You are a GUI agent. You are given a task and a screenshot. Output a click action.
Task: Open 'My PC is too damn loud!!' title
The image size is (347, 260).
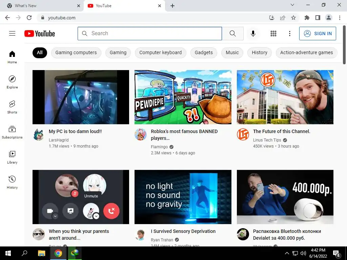(75, 131)
